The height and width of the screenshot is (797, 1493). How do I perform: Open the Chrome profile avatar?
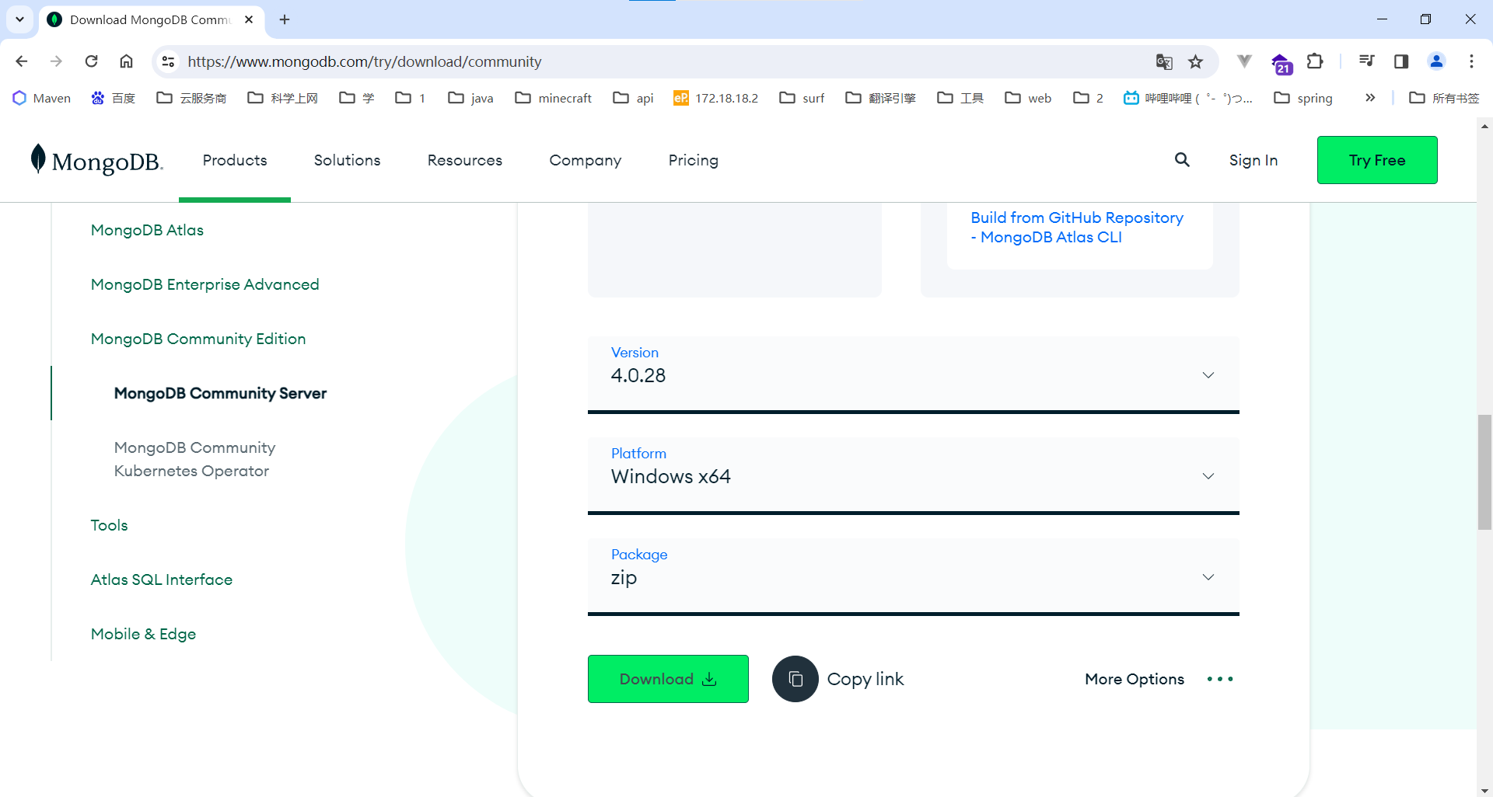click(x=1436, y=61)
